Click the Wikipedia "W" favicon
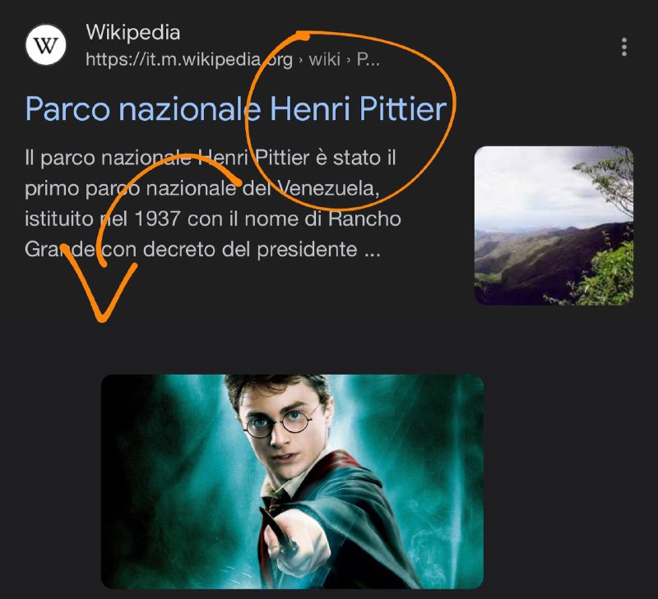This screenshot has width=658, height=599. 46,45
